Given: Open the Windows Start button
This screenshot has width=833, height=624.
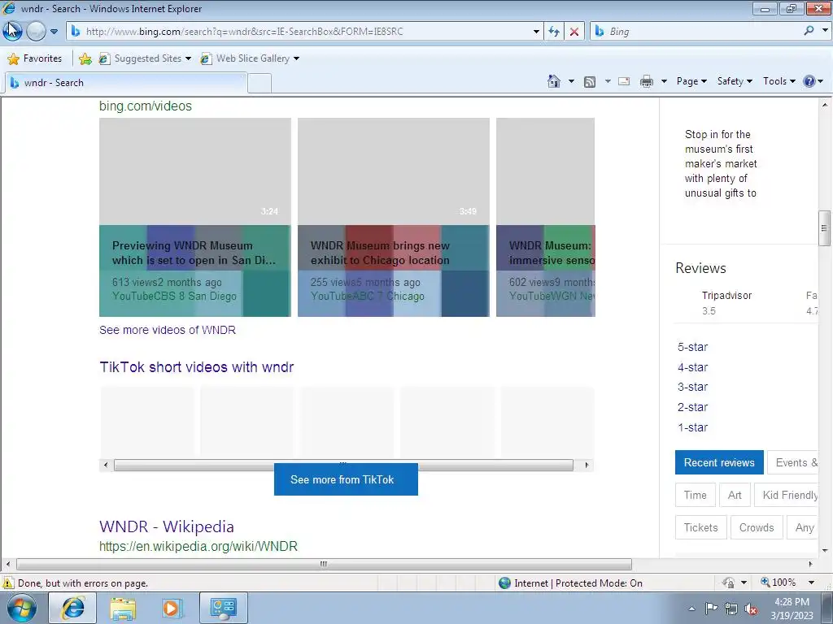Looking at the screenshot, I should point(22,609).
